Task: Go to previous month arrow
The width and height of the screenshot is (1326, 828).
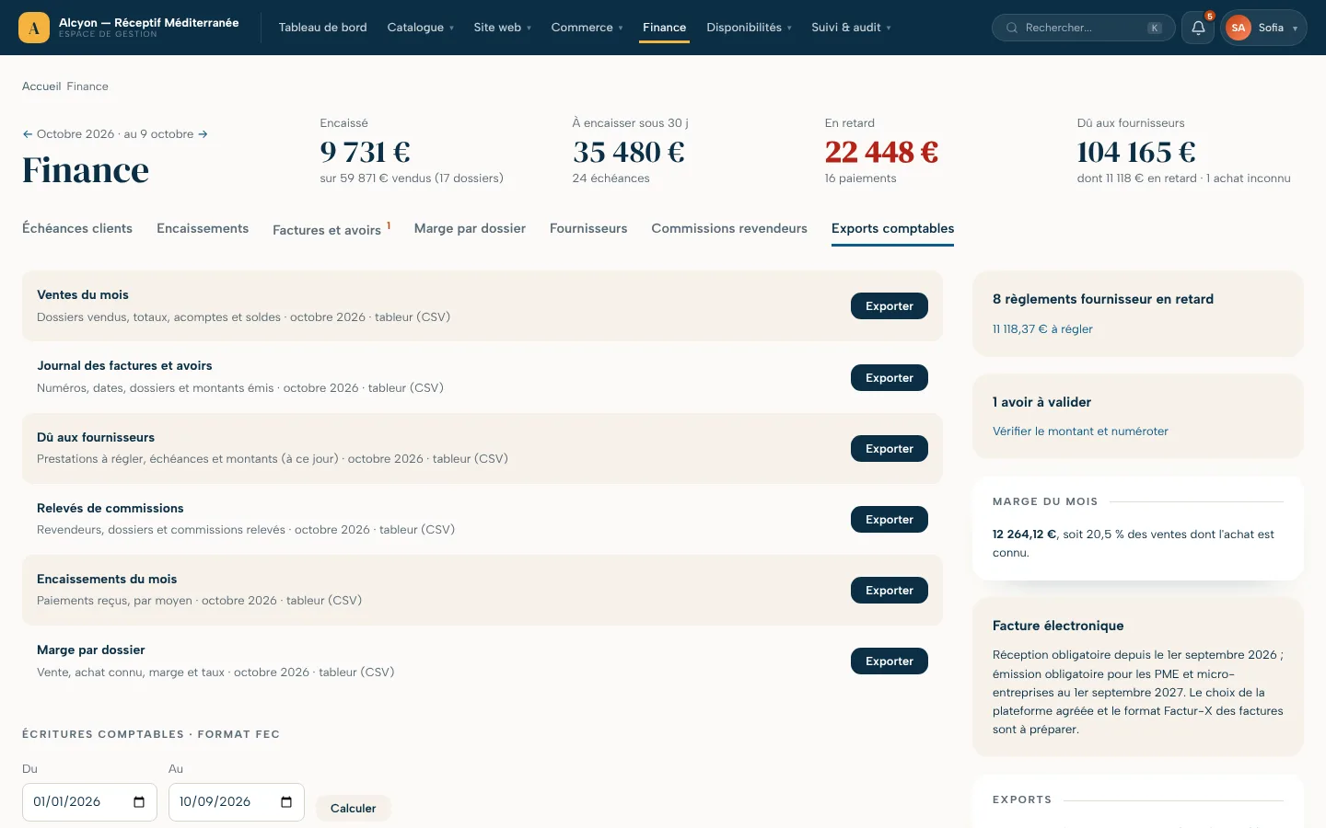Action: pos(28,134)
